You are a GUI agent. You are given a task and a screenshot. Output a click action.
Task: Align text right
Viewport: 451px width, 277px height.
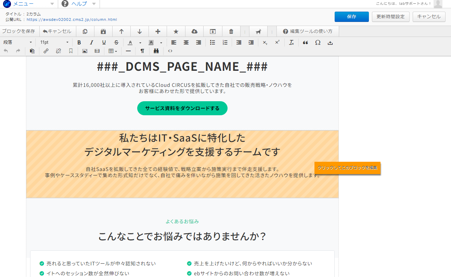point(198,42)
